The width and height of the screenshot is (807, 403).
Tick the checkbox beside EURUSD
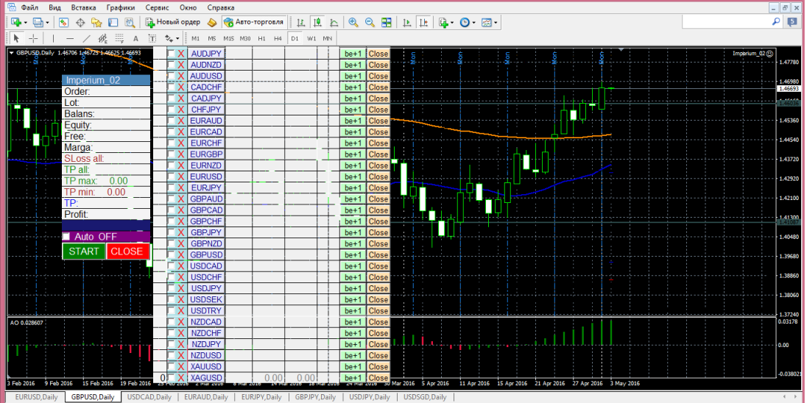171,176
